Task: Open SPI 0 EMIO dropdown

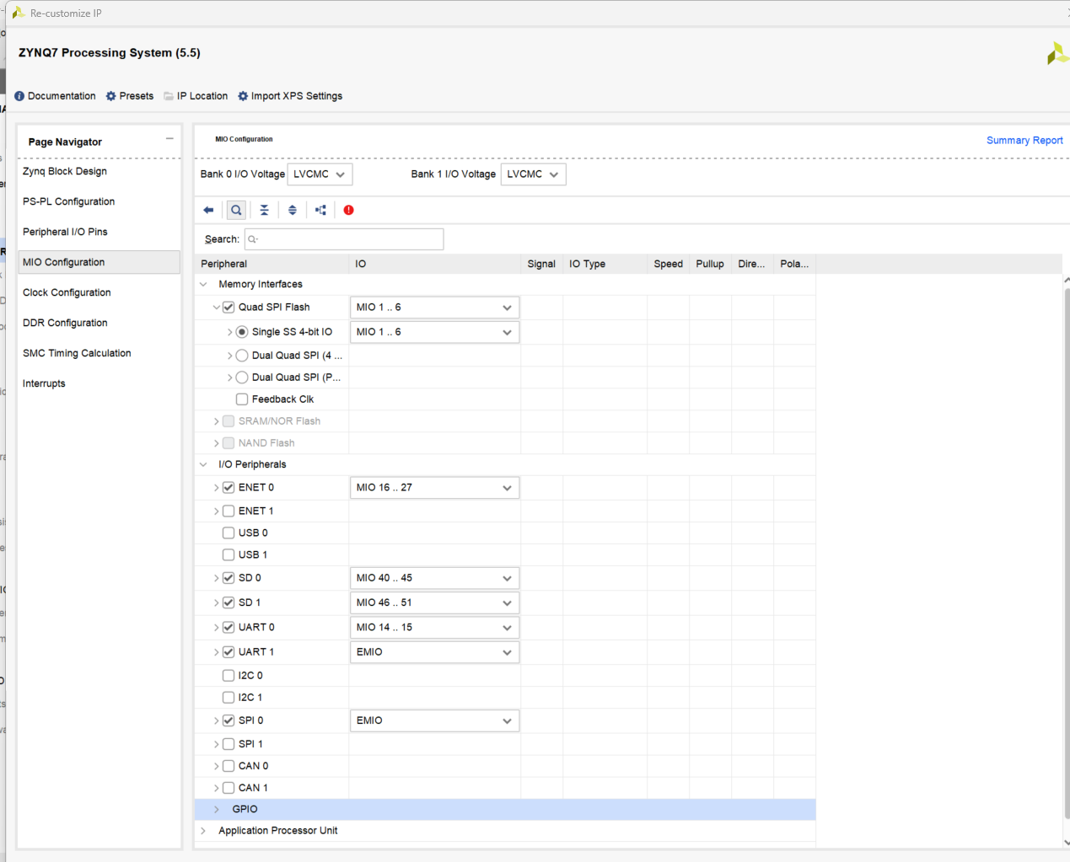Action: click(x=434, y=720)
